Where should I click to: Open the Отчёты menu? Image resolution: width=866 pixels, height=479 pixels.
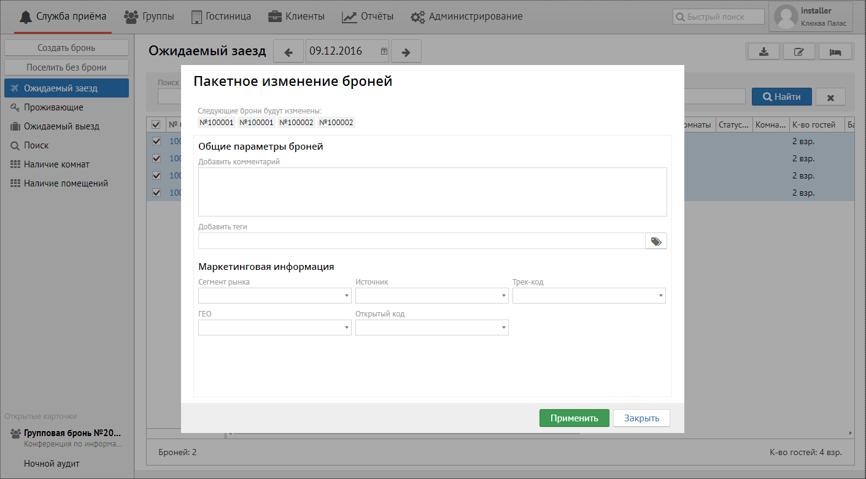coord(368,17)
